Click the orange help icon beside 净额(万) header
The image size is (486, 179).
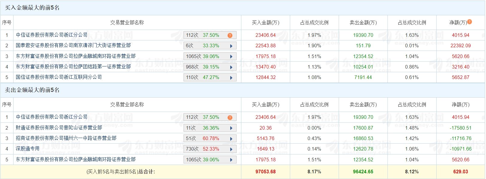[x=470, y=22]
